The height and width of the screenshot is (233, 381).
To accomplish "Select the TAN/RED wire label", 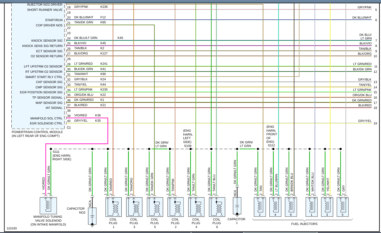I will pos(111,185).
